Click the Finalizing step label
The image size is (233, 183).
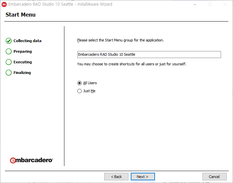coord(22,73)
